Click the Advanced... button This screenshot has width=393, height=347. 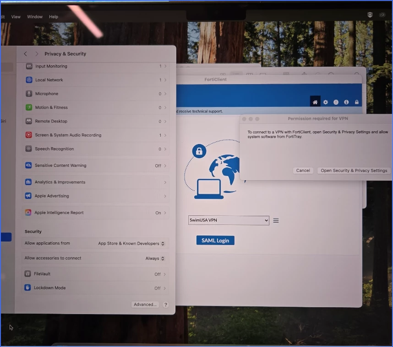tap(145, 304)
